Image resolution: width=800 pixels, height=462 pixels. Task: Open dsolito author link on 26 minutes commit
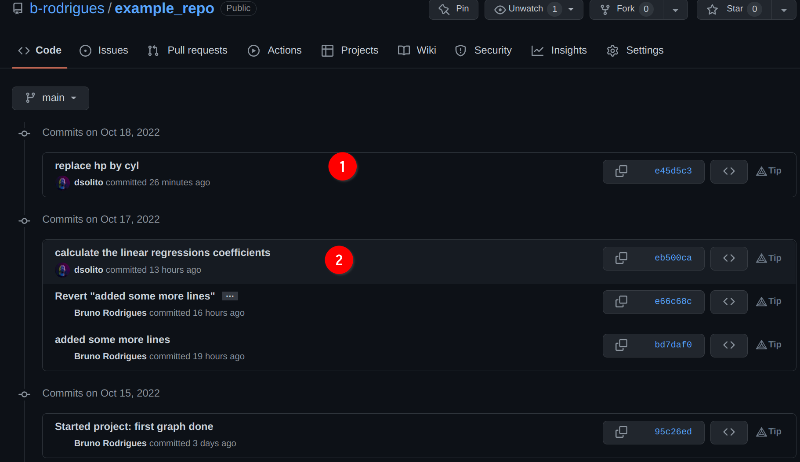pos(89,182)
